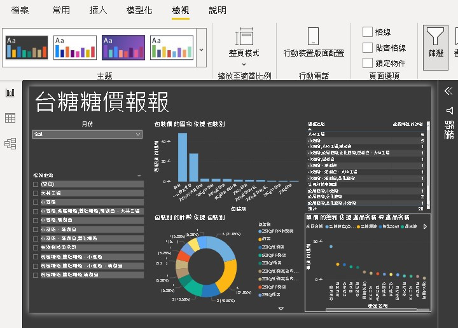Click scatter chart horizontal scrollbar
The height and width of the screenshot is (328, 458).
click(x=372, y=310)
